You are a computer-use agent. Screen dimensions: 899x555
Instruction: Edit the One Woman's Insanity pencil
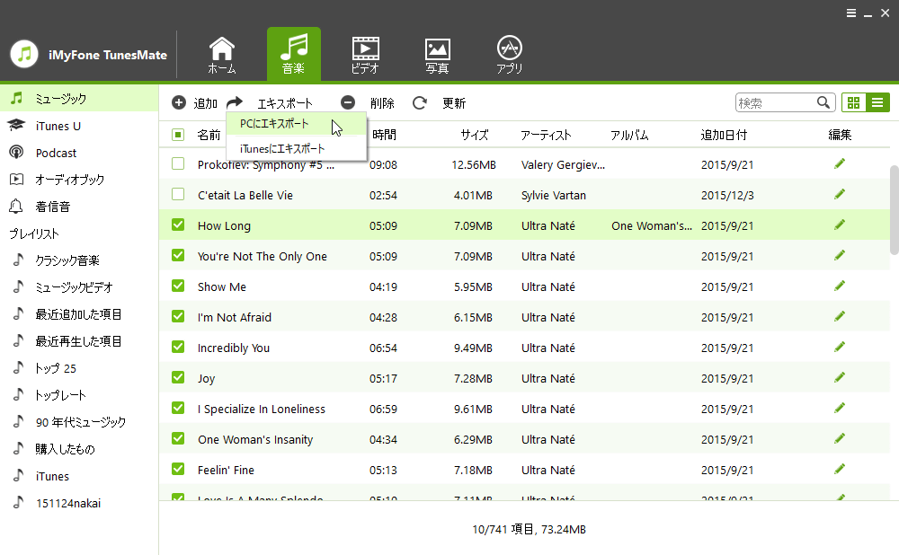tap(840, 438)
